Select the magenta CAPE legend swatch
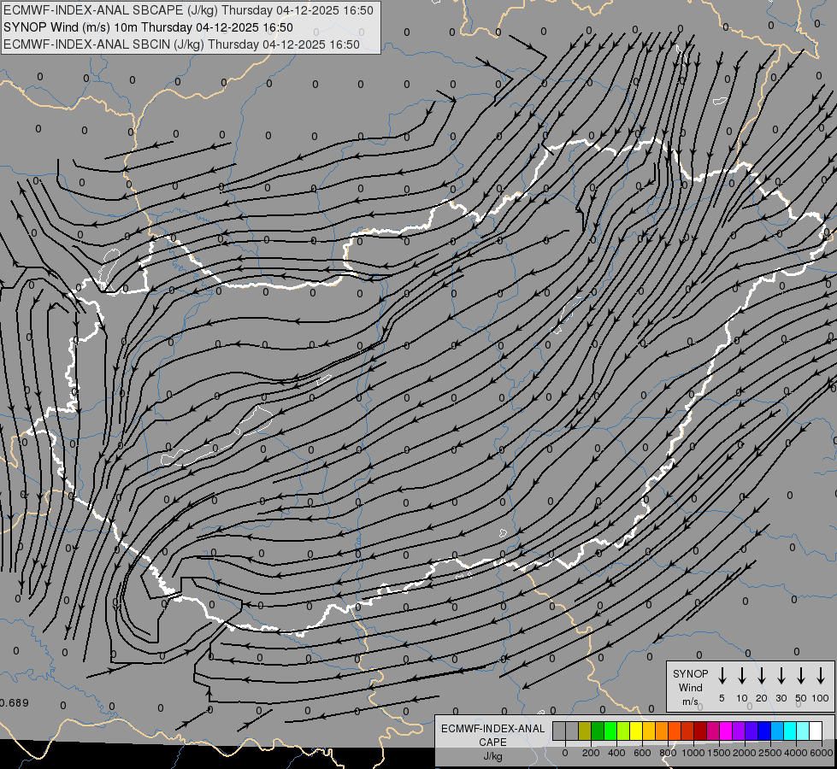The image size is (837, 769). pyautogui.click(x=726, y=731)
